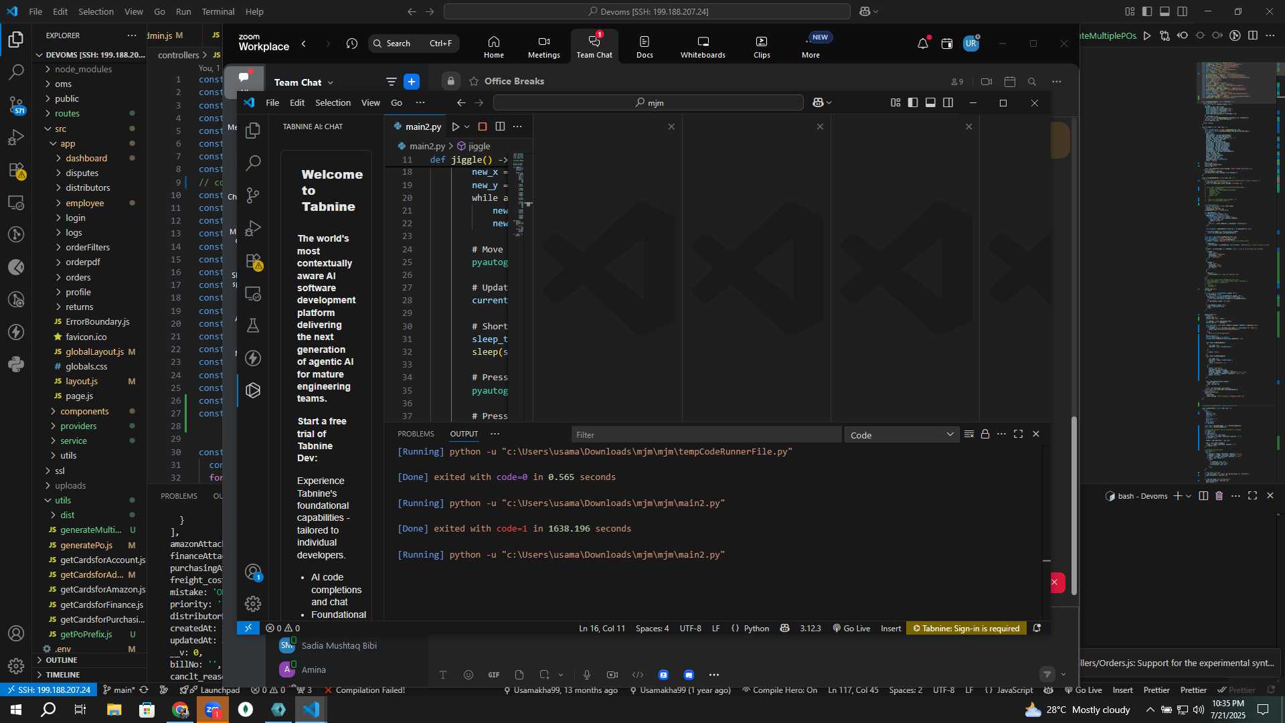Toggle the bottom panel in the inner VS Code

[930, 102]
